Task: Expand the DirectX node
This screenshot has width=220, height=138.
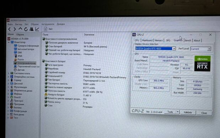Action: [x=9, y=97]
